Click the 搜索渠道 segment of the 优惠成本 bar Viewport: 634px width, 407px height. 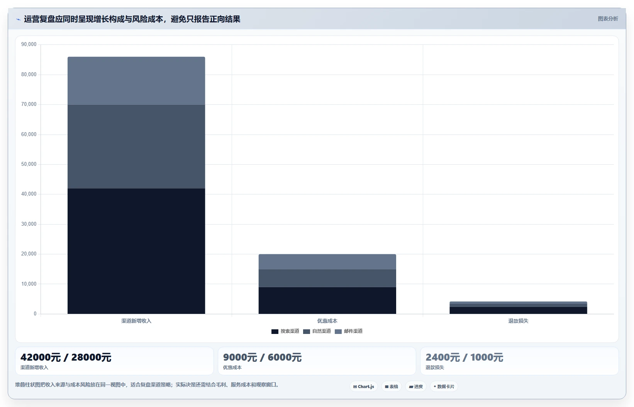(x=327, y=300)
